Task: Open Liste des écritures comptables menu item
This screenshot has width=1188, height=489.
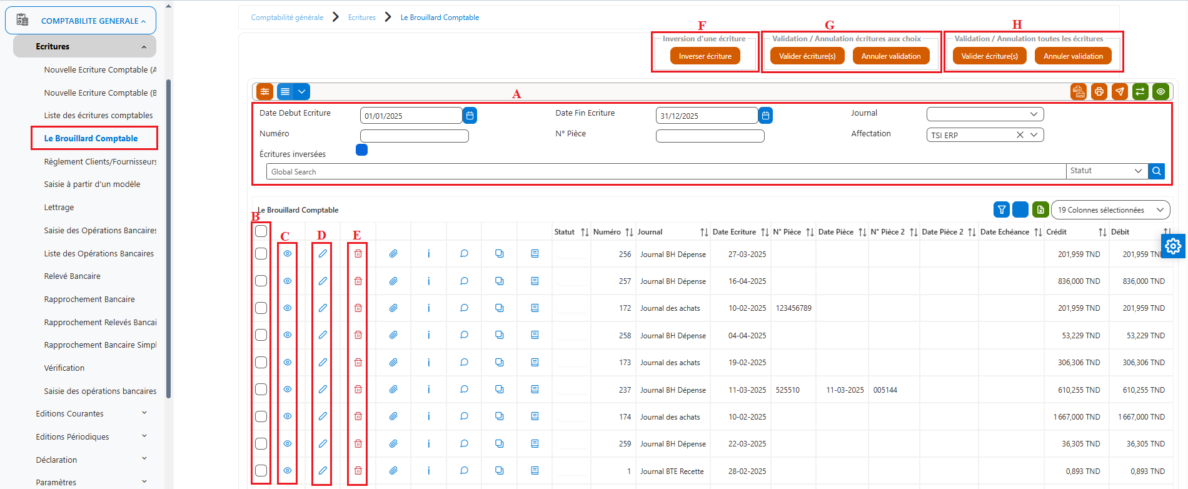Action: 98,116
